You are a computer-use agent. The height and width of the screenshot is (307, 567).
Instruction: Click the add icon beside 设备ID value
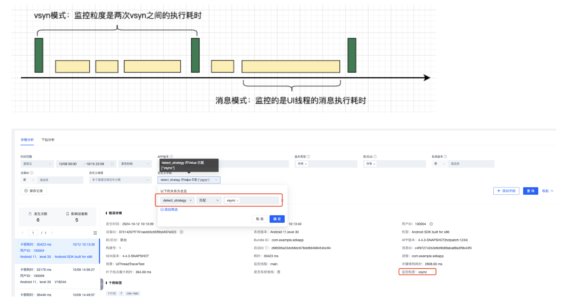point(181,232)
